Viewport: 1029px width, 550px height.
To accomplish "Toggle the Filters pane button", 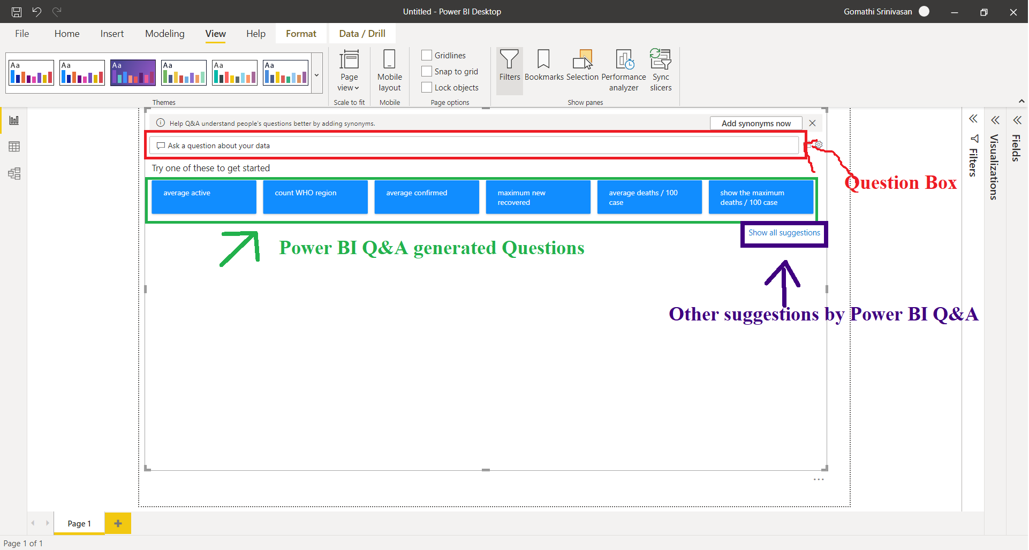I will pos(510,71).
